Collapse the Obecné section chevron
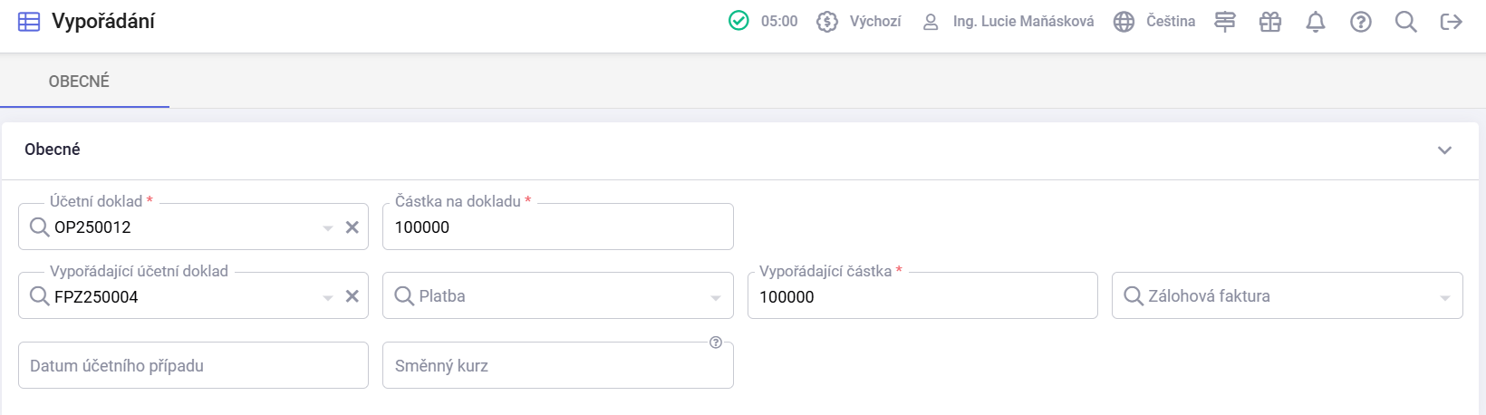 click(1445, 150)
